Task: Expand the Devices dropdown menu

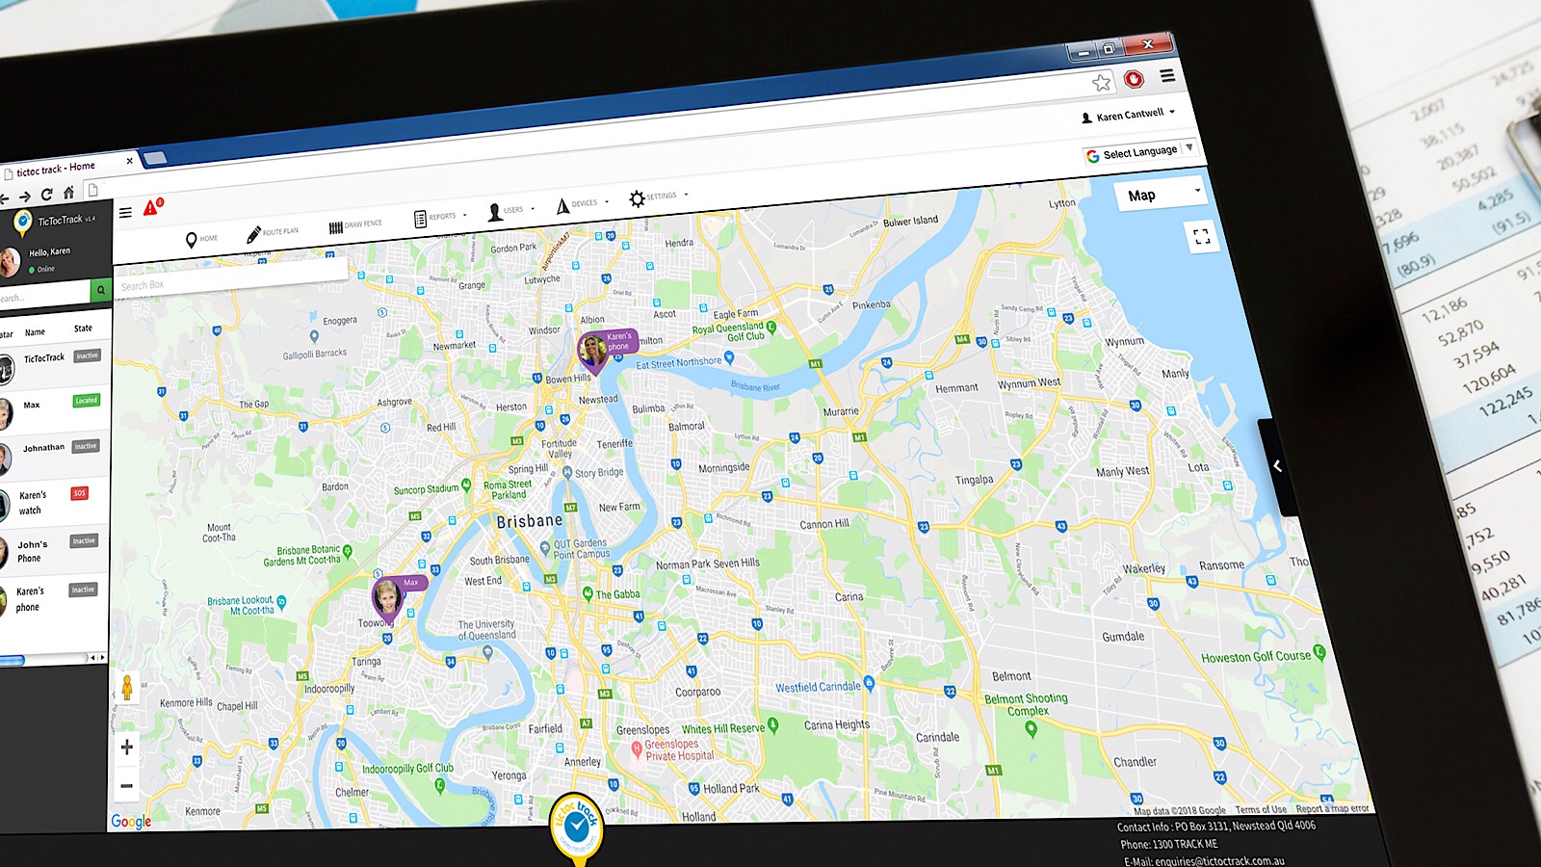Action: [x=584, y=204]
